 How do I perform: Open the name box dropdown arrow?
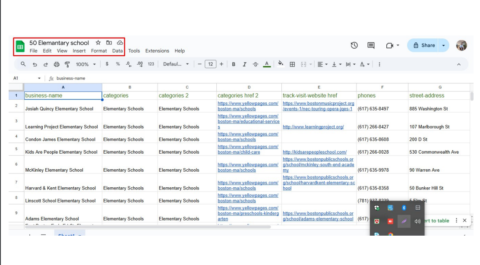pos(39,79)
